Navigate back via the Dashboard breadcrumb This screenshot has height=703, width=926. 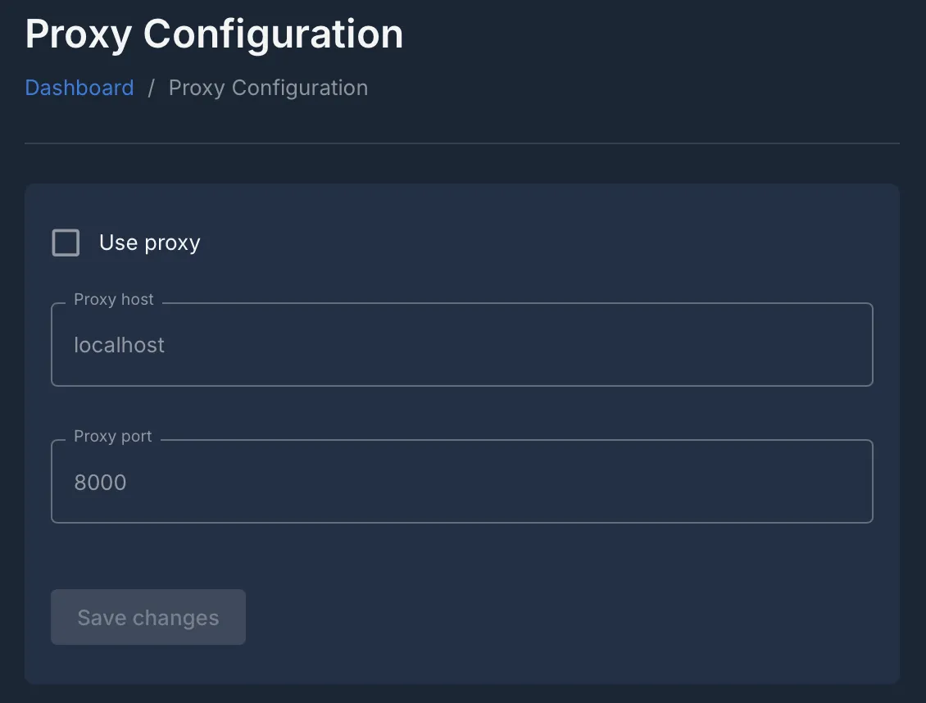[x=79, y=88]
